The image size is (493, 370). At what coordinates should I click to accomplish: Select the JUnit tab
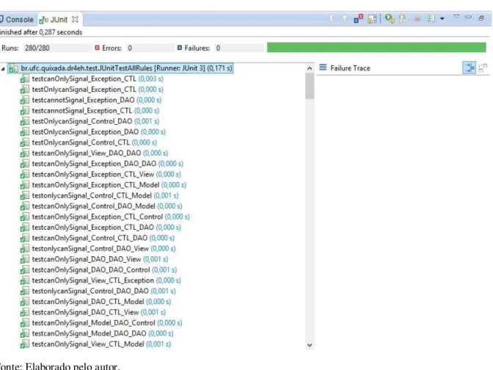[x=54, y=20]
